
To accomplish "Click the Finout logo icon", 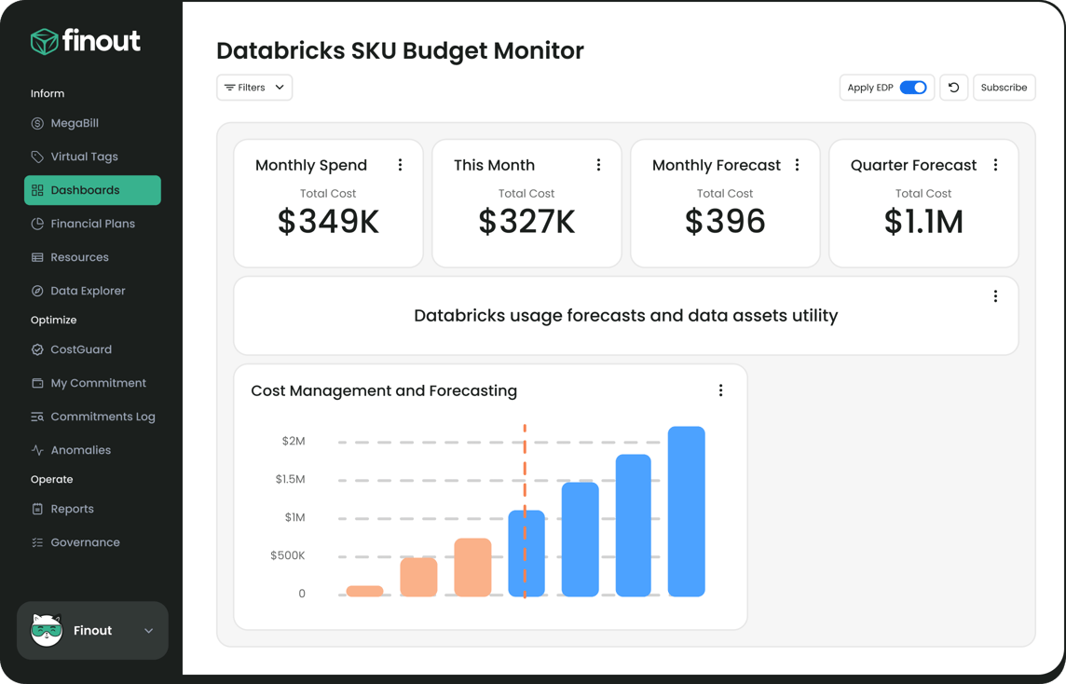I will (x=44, y=42).
